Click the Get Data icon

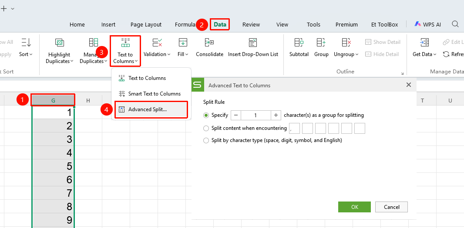point(424,43)
